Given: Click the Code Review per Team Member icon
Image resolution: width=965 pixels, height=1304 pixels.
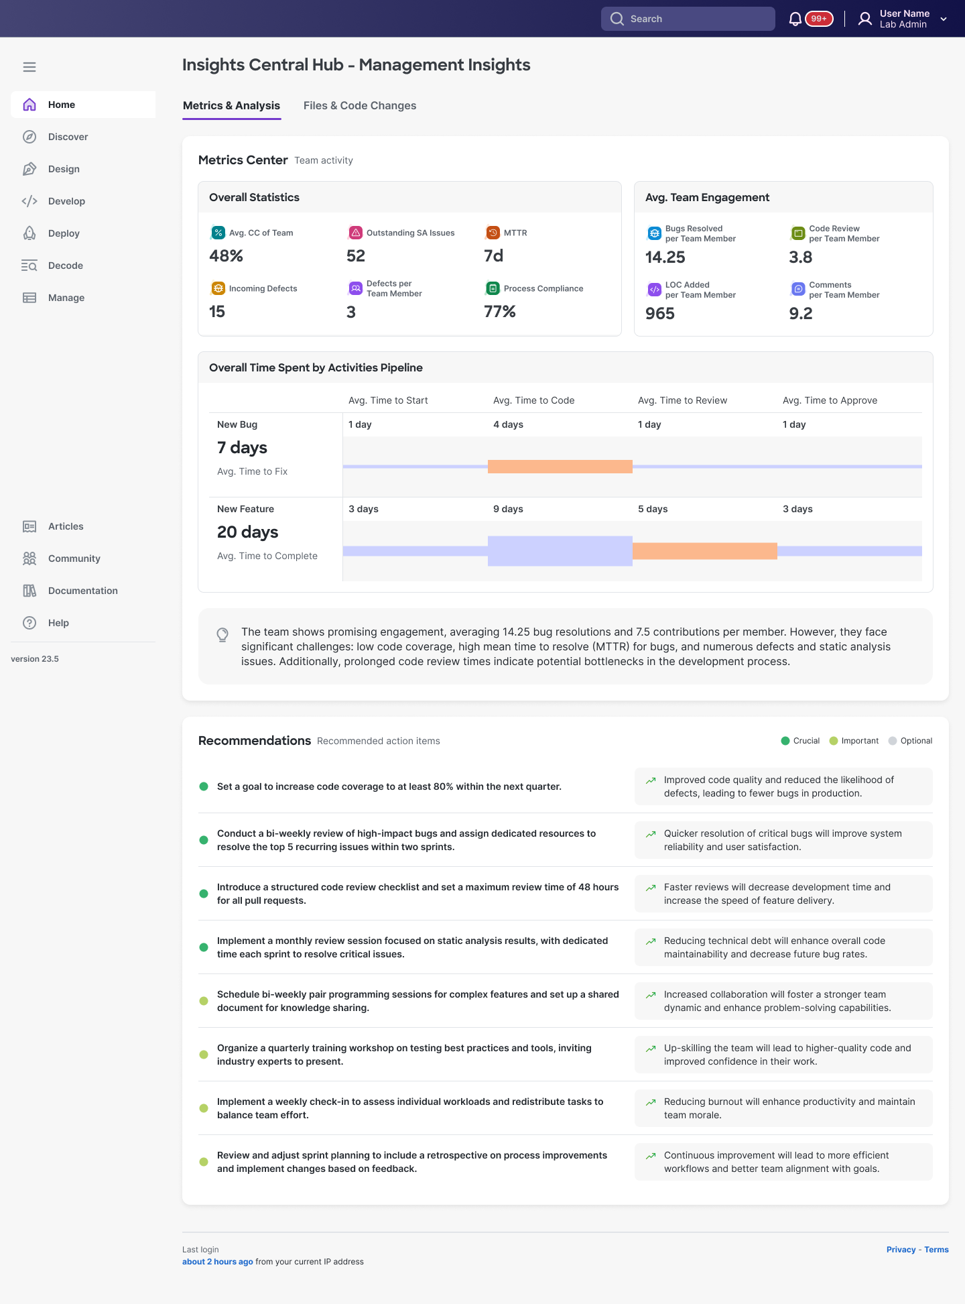Looking at the screenshot, I should 798,233.
